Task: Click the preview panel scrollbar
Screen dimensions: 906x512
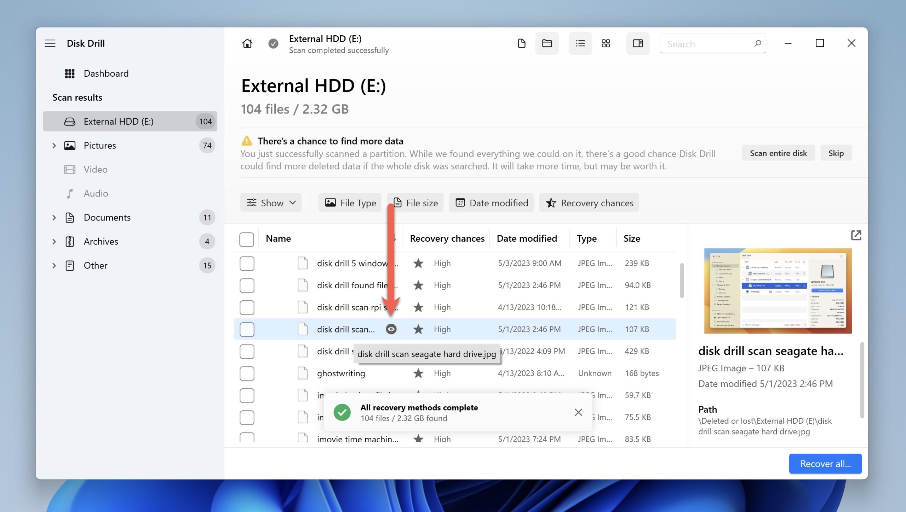Action: [x=862, y=380]
